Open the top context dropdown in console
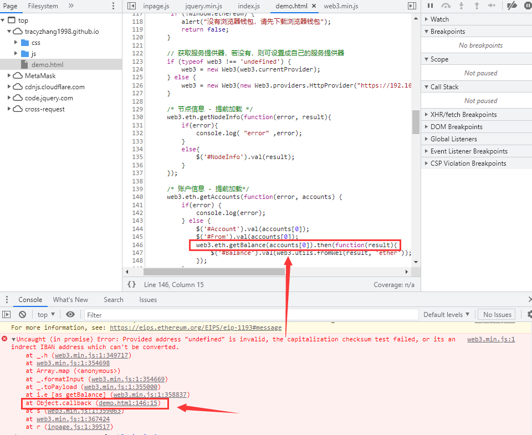This screenshot has width=532, height=435. [x=45, y=314]
